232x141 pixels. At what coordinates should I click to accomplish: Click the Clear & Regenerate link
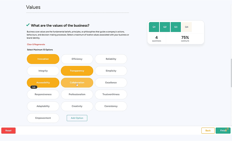(x=36, y=44)
